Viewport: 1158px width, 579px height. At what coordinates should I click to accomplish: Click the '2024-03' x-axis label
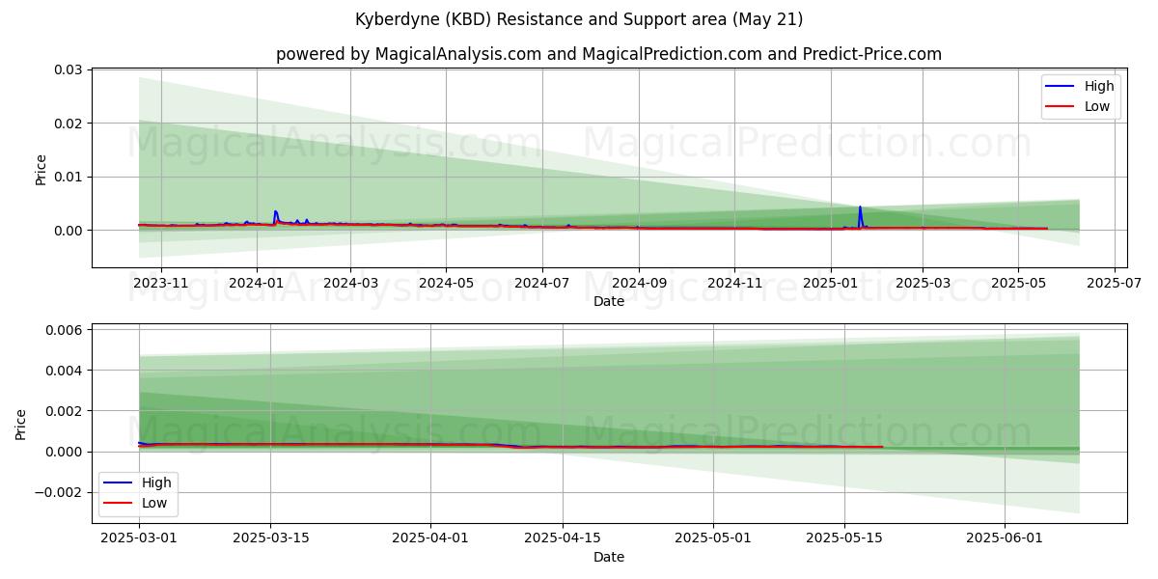coord(350,284)
